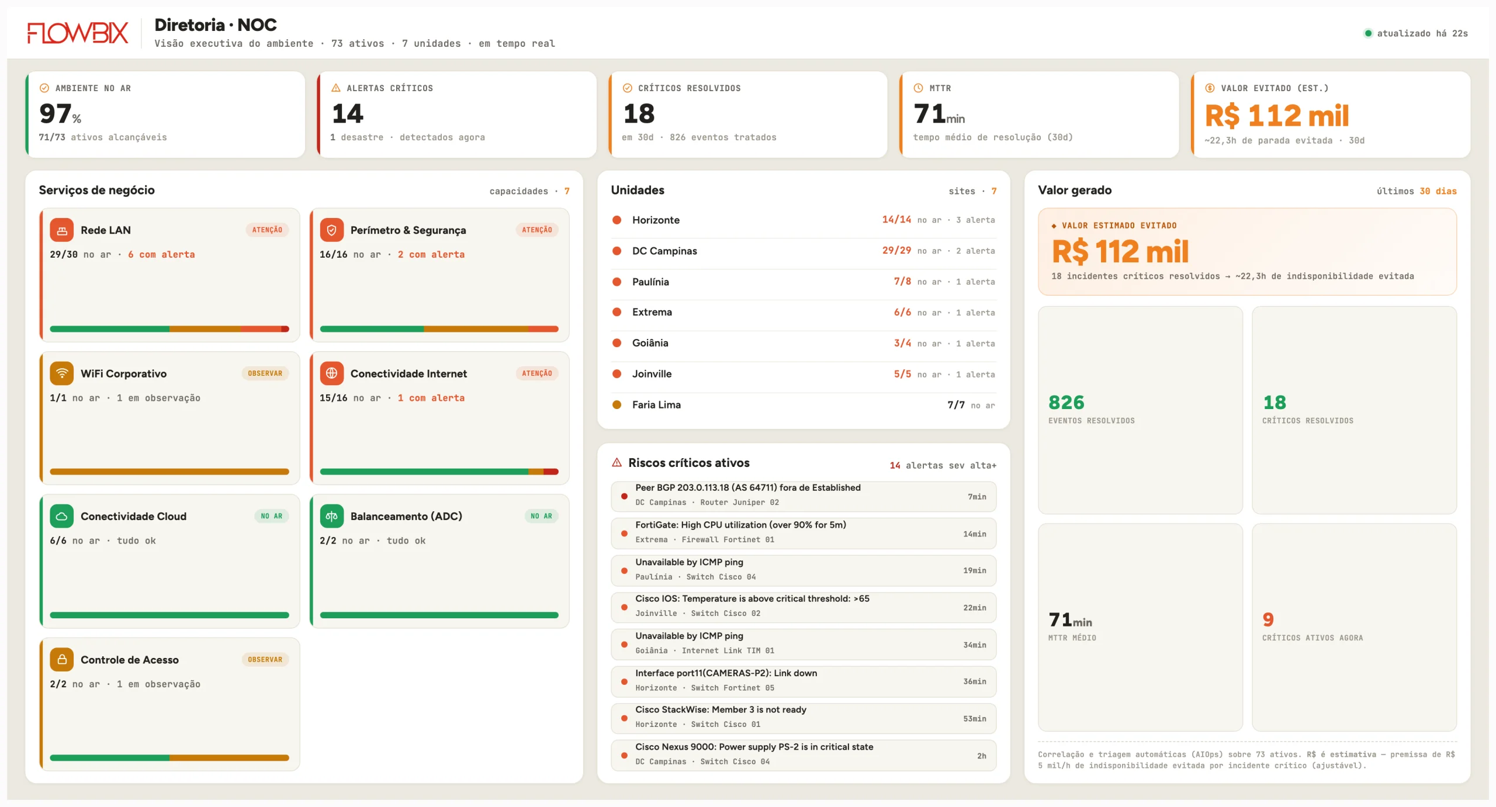This screenshot has width=1496, height=807.
Task: Open the Peer BGP 203.0.113.18 alert
Action: point(804,496)
